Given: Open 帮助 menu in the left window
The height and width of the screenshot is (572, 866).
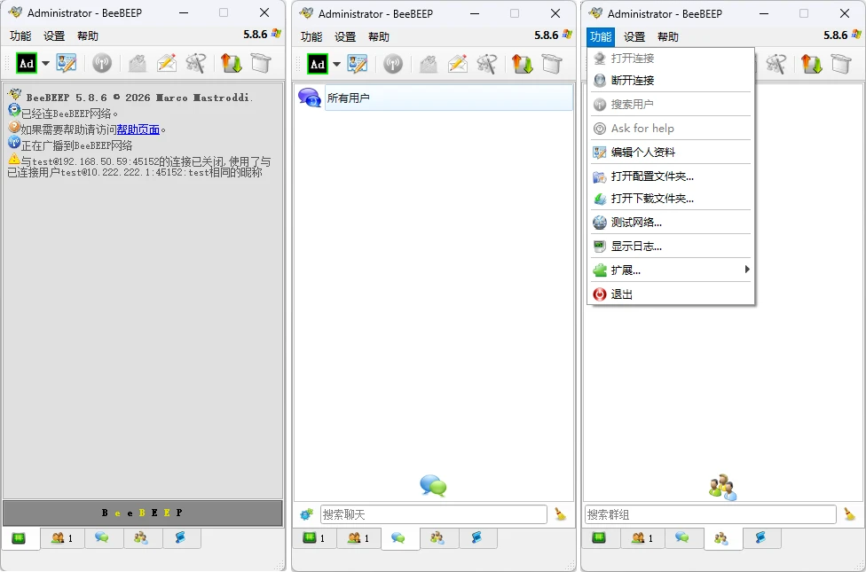Looking at the screenshot, I should [88, 35].
